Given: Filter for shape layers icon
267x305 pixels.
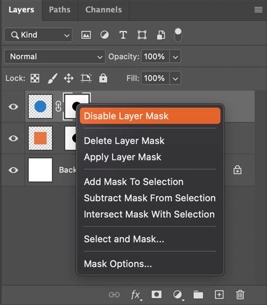Looking at the screenshot, I should tap(142, 35).
